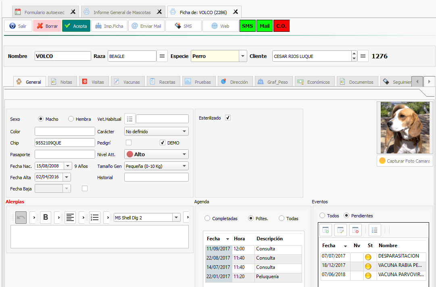This screenshot has height=287, width=436.
Task: Show Todos events in Eventos
Action: [322, 215]
